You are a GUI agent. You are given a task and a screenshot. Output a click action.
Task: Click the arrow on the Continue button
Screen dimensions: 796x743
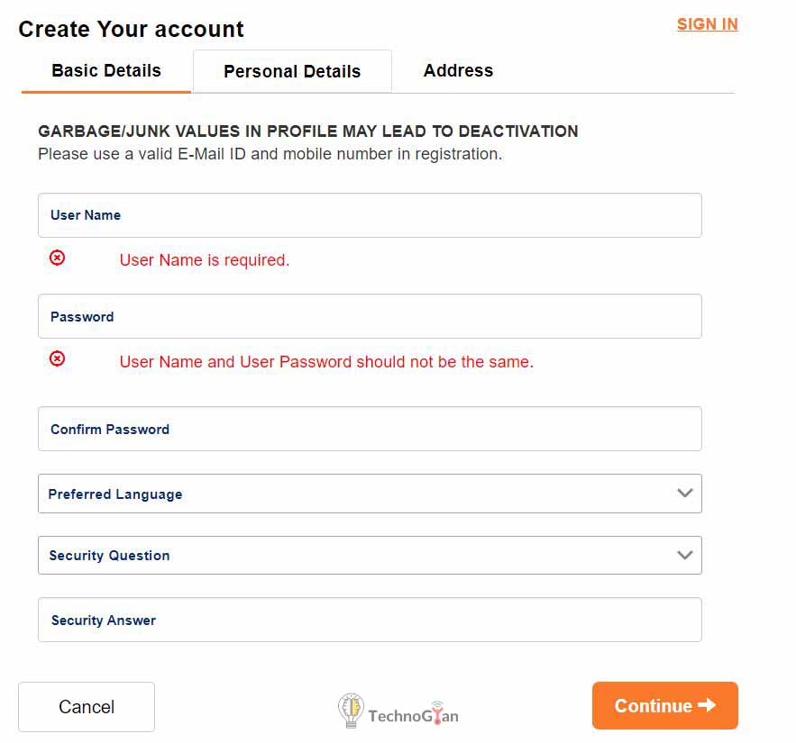(x=707, y=705)
